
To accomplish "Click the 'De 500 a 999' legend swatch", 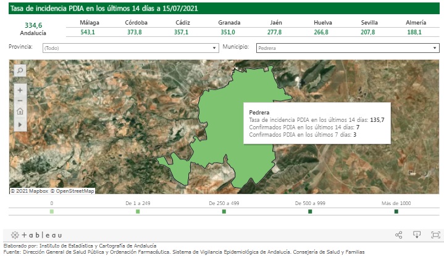I will 310,212.
